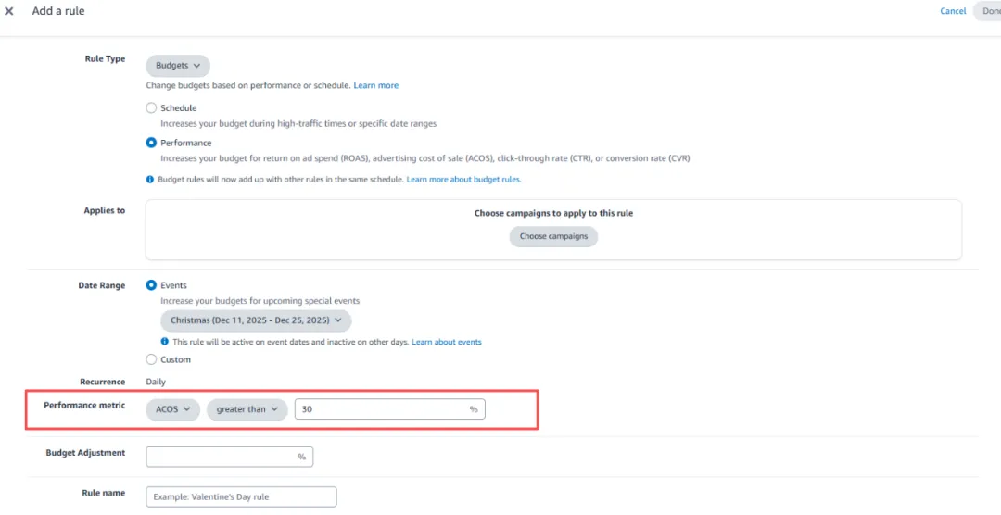Close the Add a rule dialog

(9, 11)
